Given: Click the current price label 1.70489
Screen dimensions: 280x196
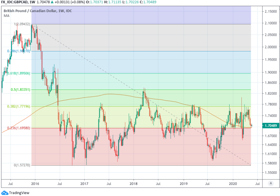Looking at the screenshot, I should pyautogui.click(x=271, y=126).
